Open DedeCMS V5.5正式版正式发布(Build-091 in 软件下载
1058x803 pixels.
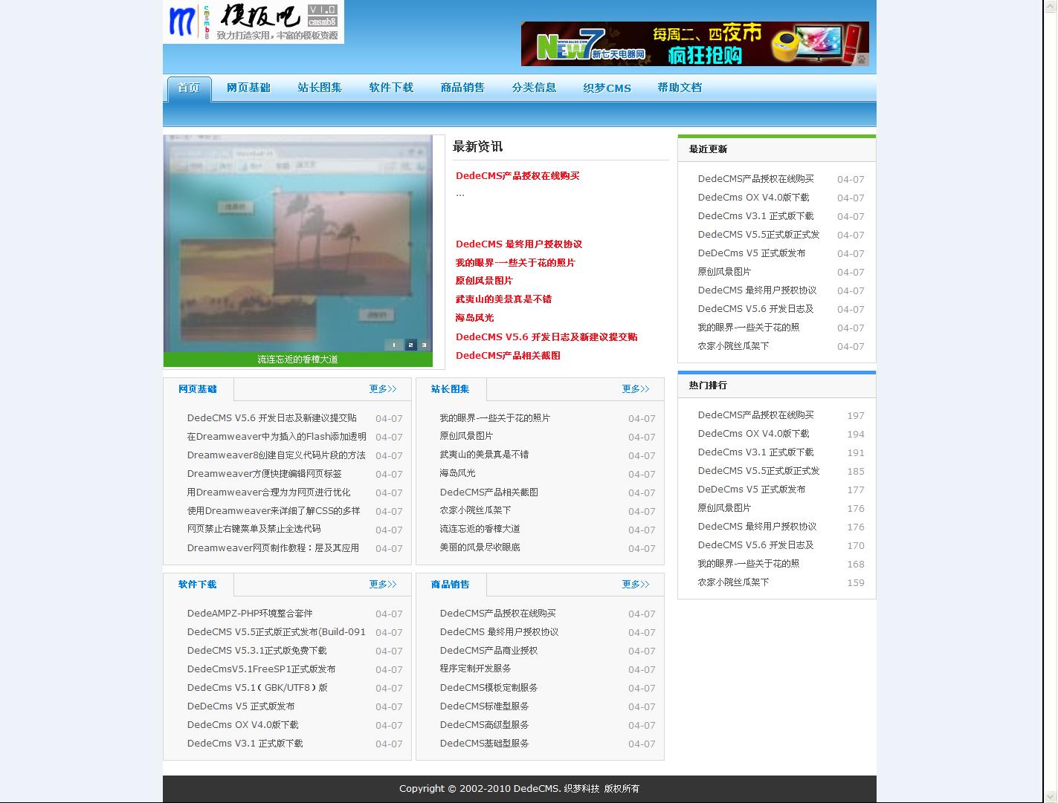click(x=277, y=632)
